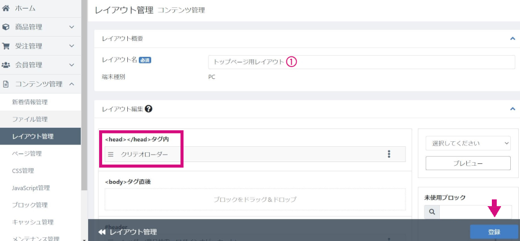The image size is (520, 241).
Task: Click the 登録 button
Action: tap(494, 232)
